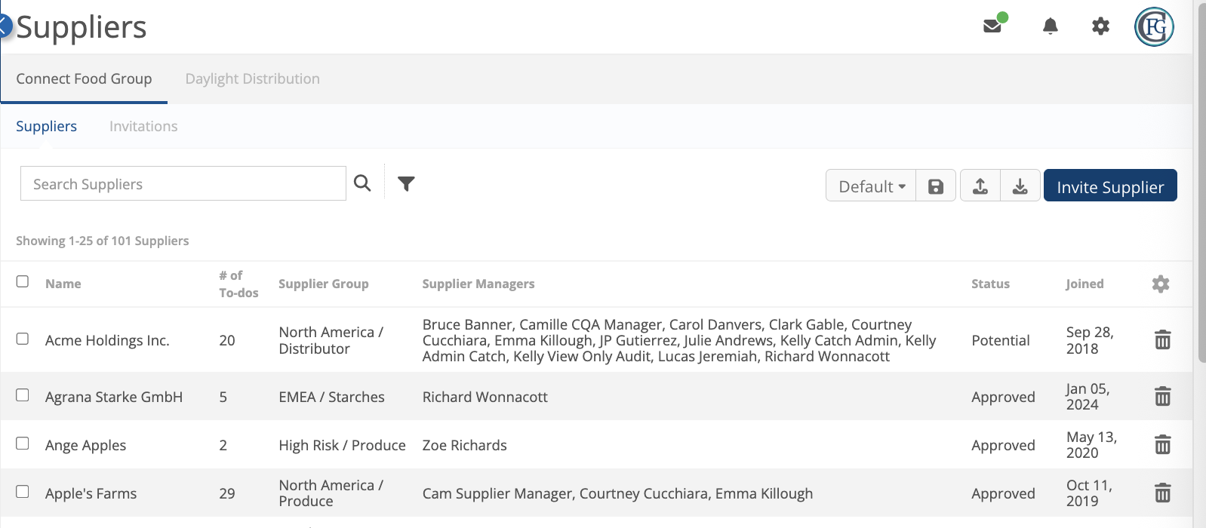
Task: Open the notifications bell
Action: (x=1050, y=26)
